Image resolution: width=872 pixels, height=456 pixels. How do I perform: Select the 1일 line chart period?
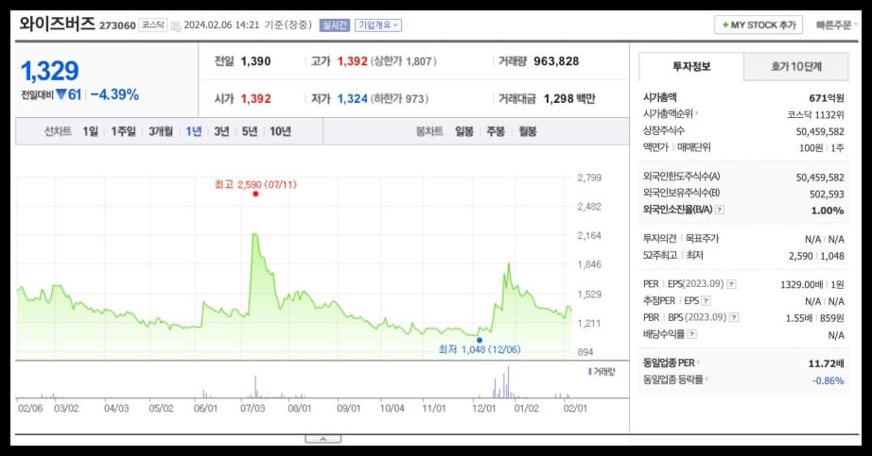[90, 131]
